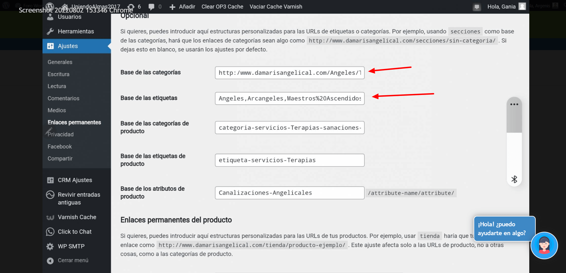Click Añadir in the admin bar
This screenshot has height=273, width=566.
187,7
